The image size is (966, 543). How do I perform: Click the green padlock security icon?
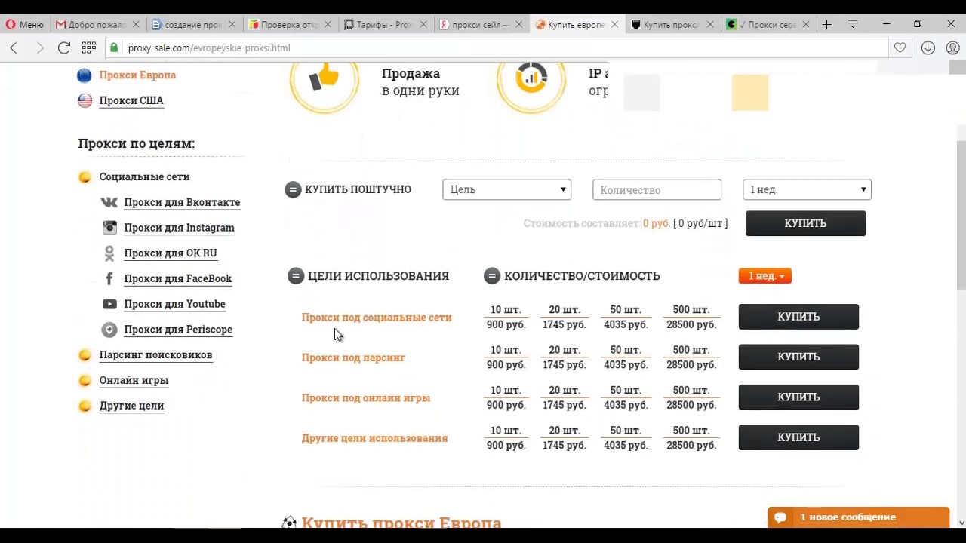coord(114,48)
